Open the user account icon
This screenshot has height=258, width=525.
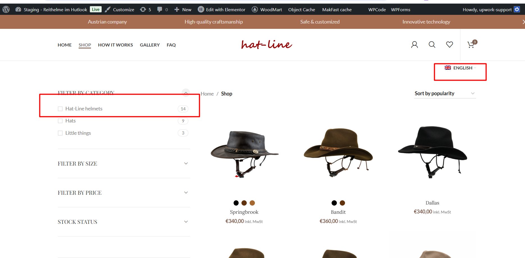tap(414, 45)
